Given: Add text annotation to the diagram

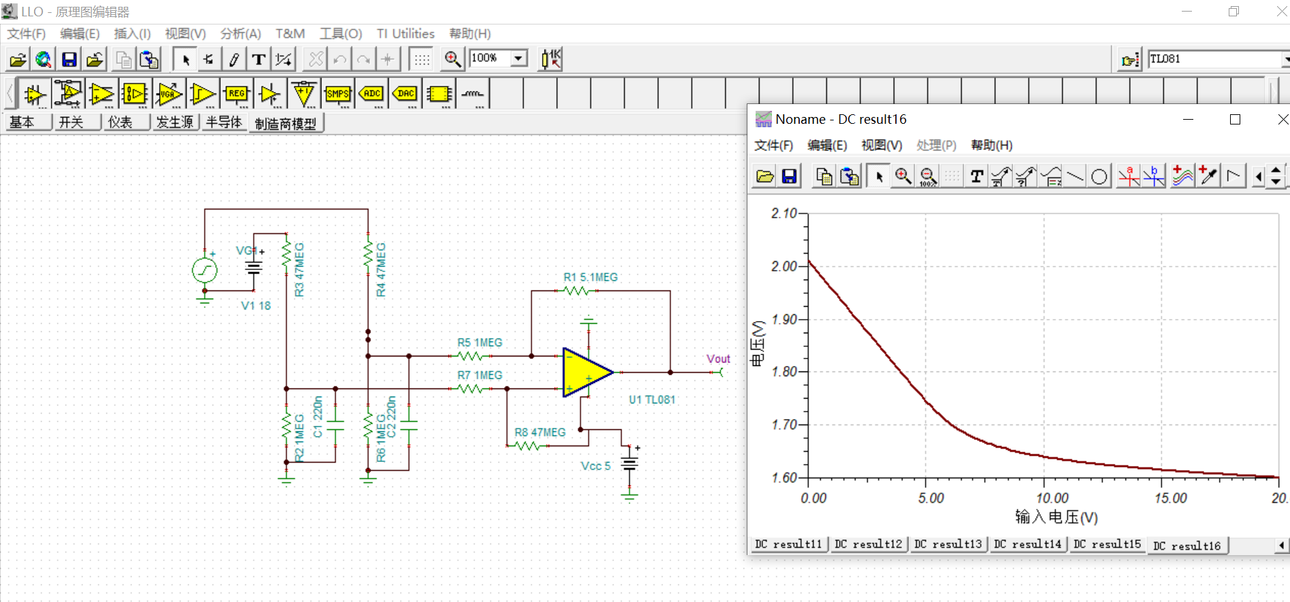Looking at the screenshot, I should [x=977, y=177].
